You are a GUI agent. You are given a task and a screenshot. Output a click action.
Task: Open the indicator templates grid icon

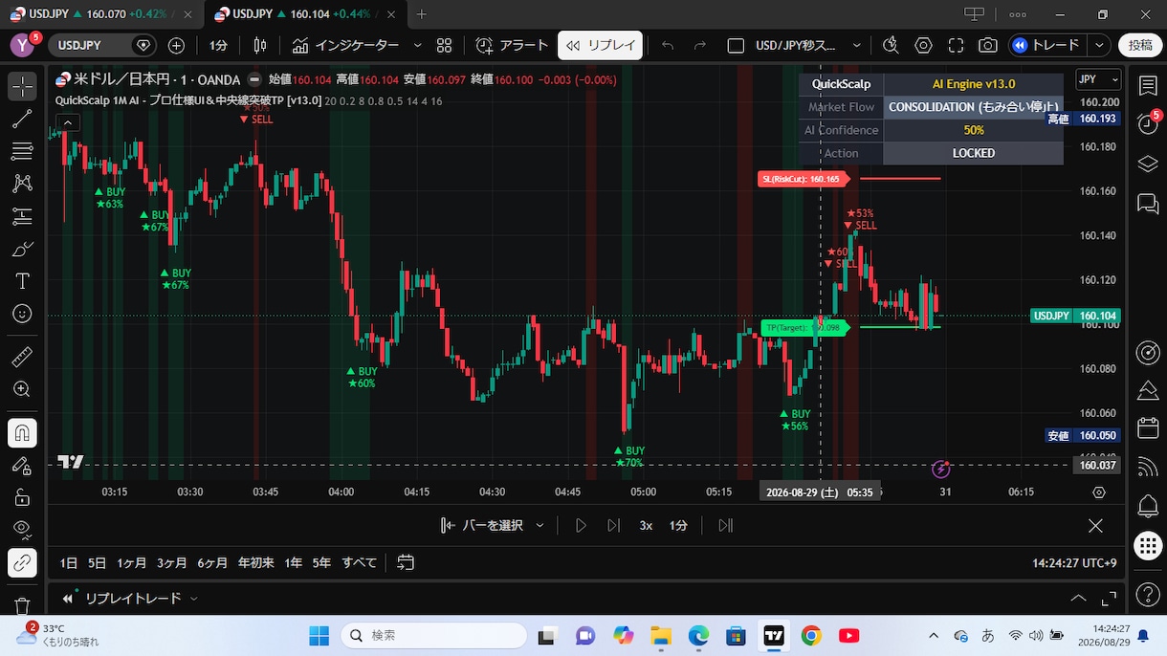click(x=444, y=45)
